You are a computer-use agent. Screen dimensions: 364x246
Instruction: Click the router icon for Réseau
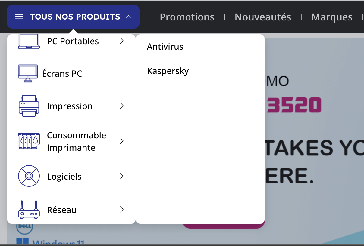point(29,210)
